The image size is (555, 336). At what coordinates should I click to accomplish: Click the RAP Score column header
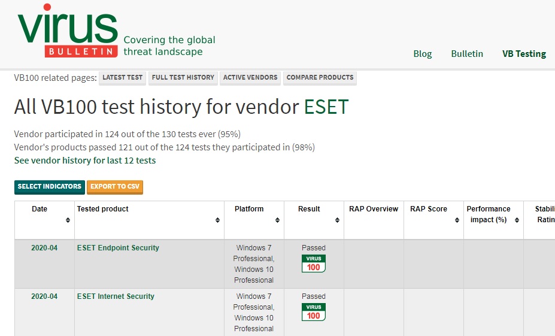433,220
